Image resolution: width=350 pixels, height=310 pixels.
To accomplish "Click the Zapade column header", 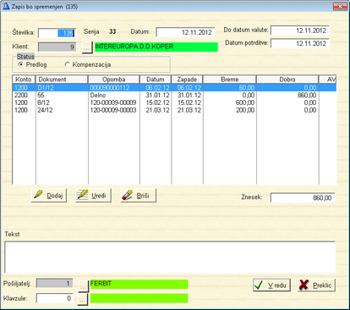I will [x=187, y=80].
